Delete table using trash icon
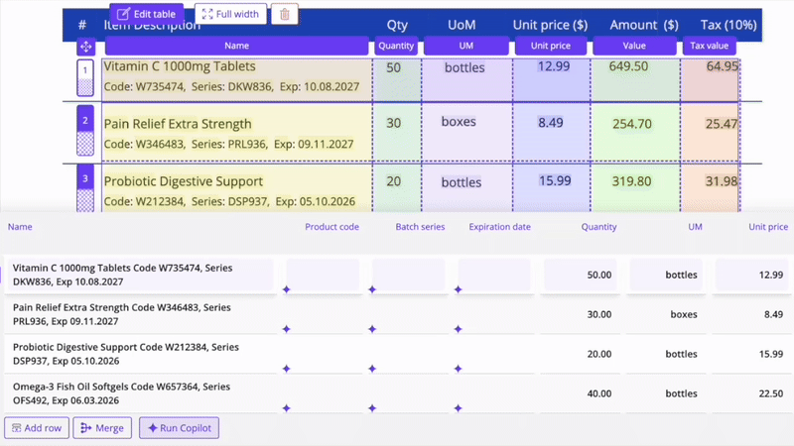The height and width of the screenshot is (446, 794). tap(285, 14)
